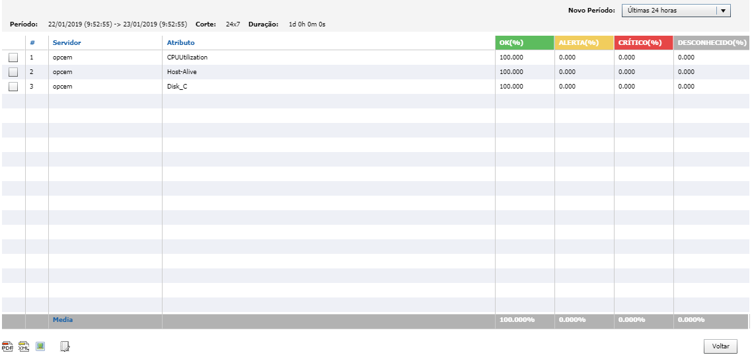Click the notepad edit icon
This screenshot has width=752, height=355.
coord(65,346)
